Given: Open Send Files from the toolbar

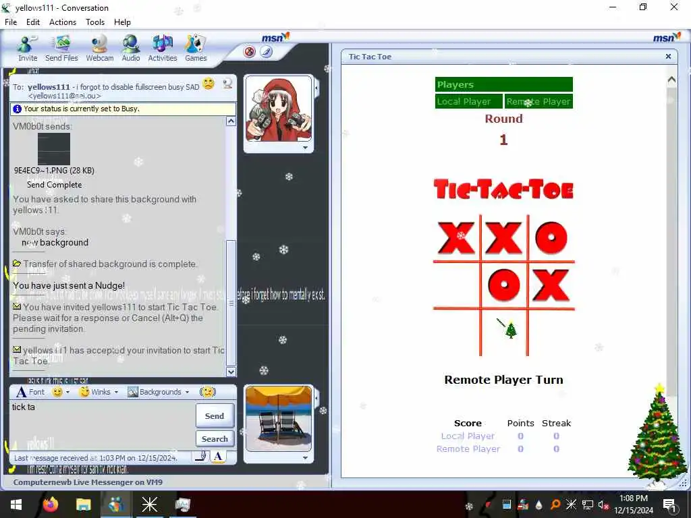Looking at the screenshot, I should coord(61,49).
